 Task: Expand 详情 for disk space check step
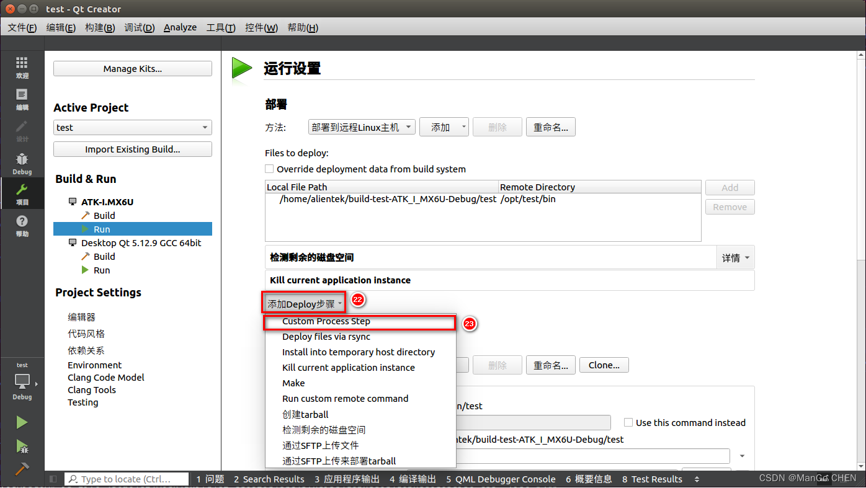point(734,257)
